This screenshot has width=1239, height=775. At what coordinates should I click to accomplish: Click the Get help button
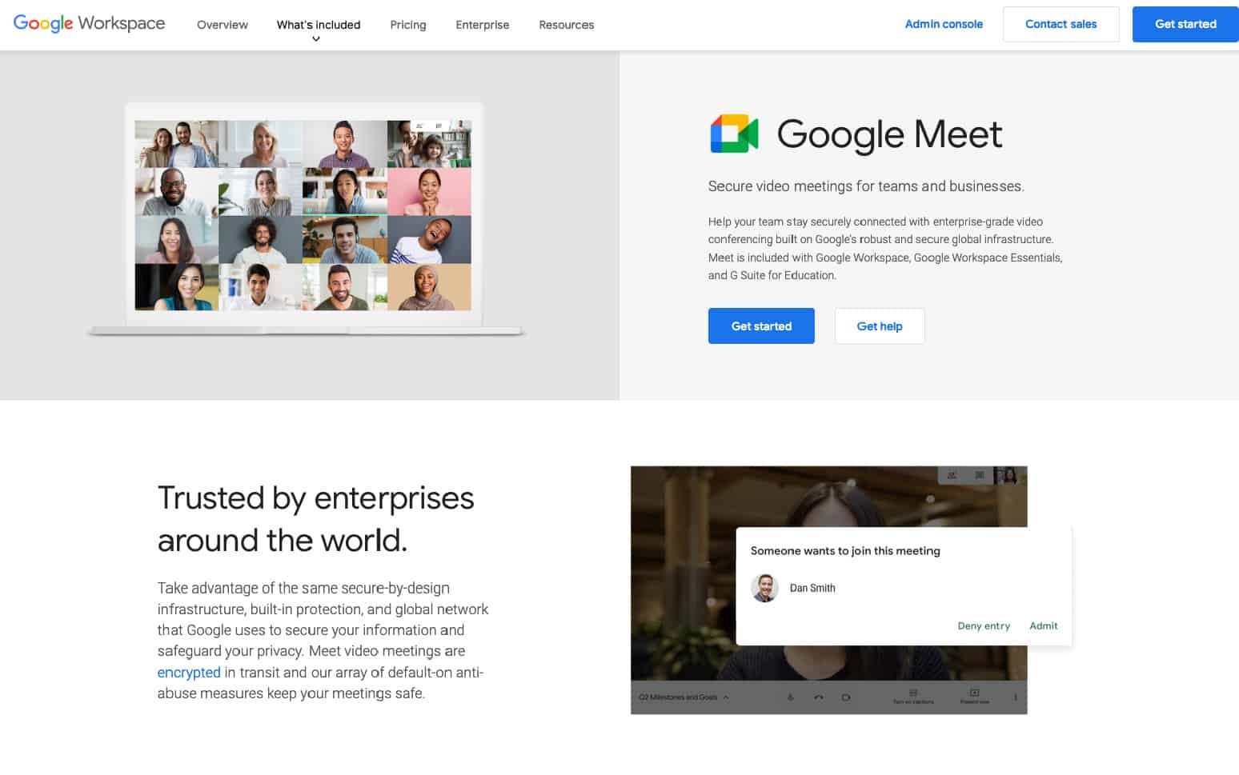point(880,326)
